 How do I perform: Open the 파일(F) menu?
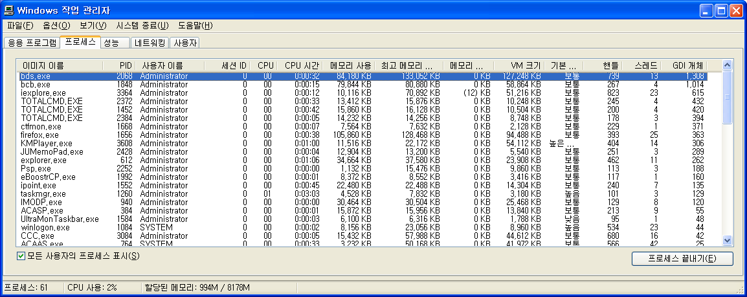20,26
